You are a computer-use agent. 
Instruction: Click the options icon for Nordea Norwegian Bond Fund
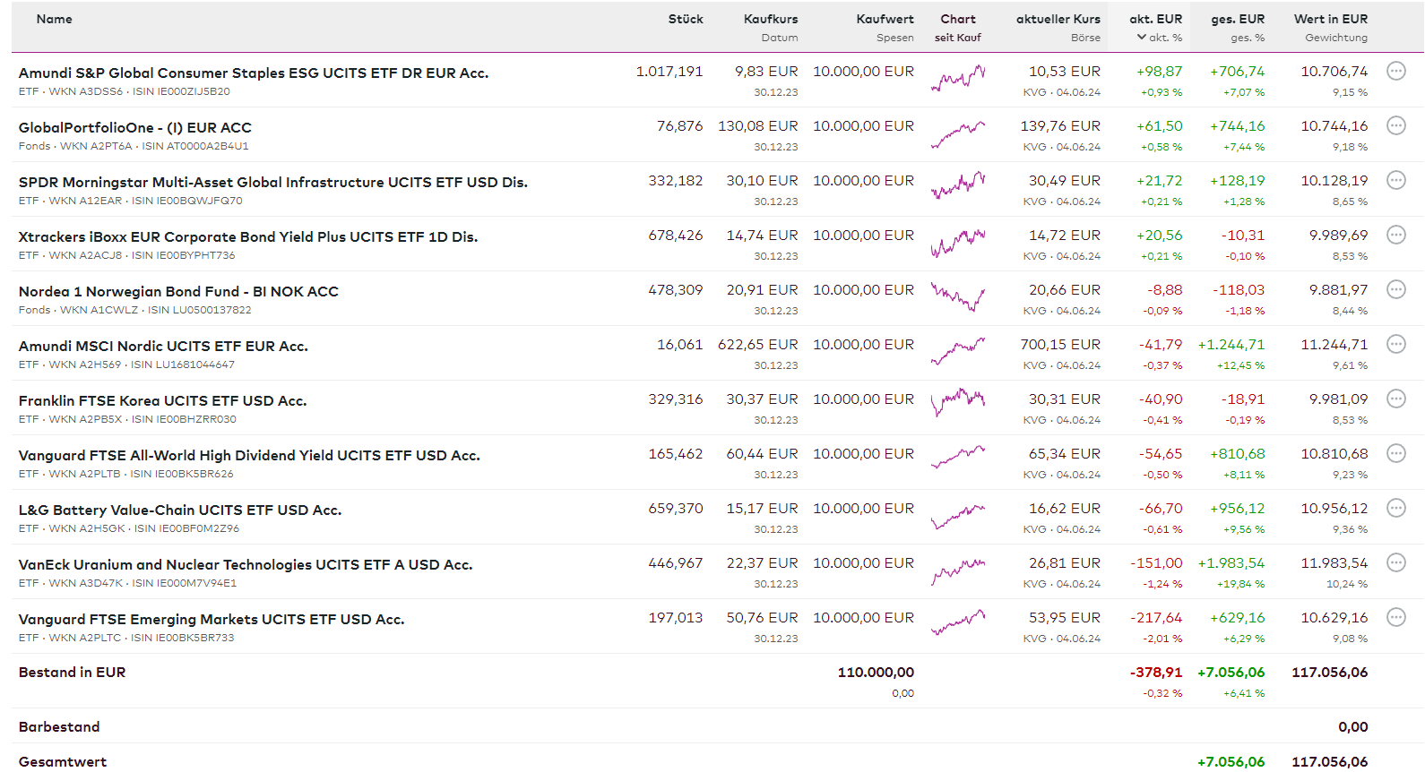1395,289
